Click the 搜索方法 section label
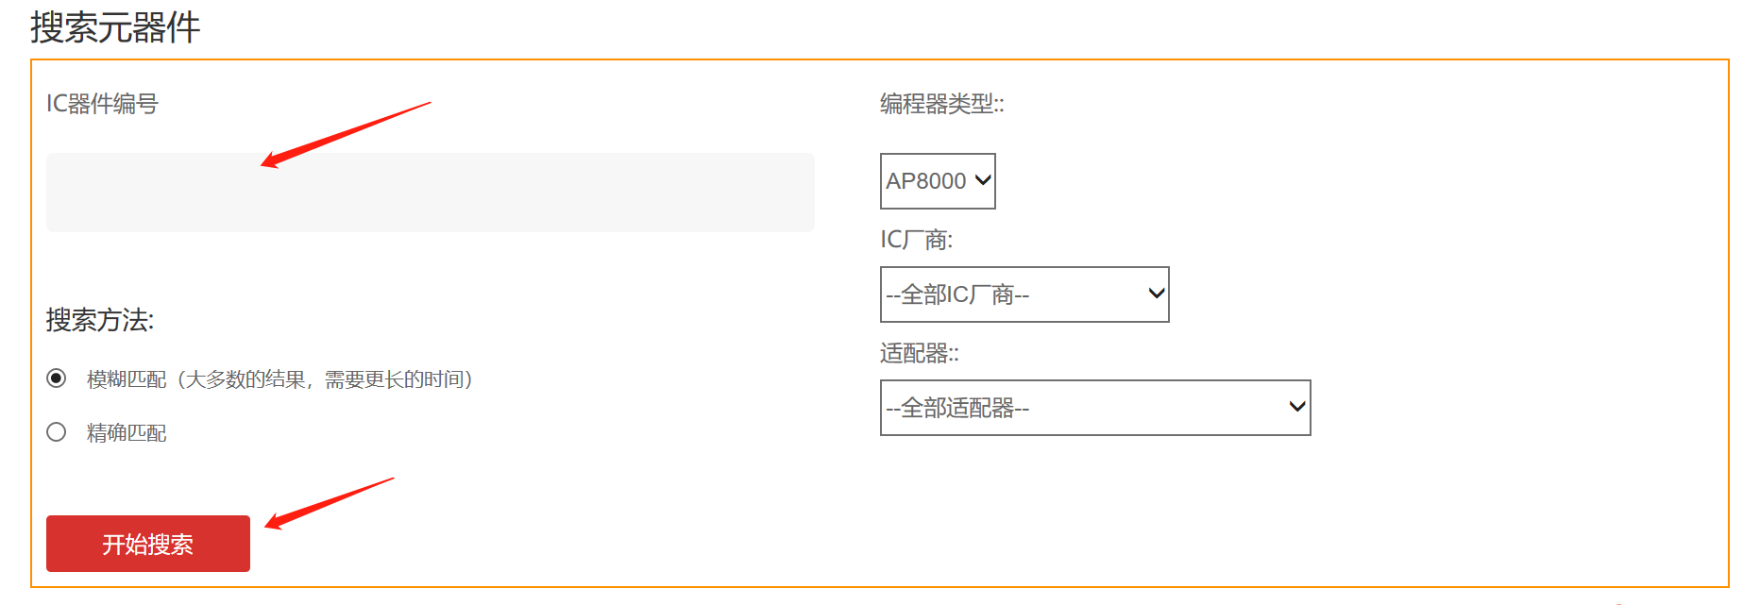Viewport: 1760px width, 605px height. pos(100,320)
